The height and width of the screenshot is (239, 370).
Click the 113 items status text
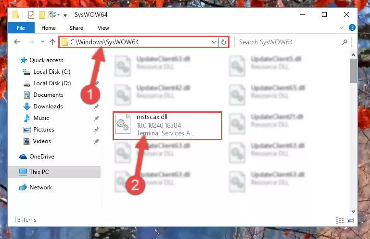tap(25, 220)
